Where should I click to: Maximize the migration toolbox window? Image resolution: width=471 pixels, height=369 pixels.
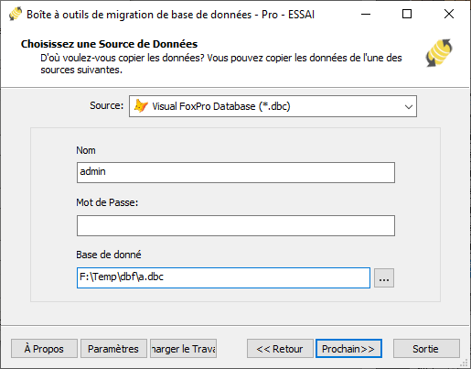(x=407, y=14)
